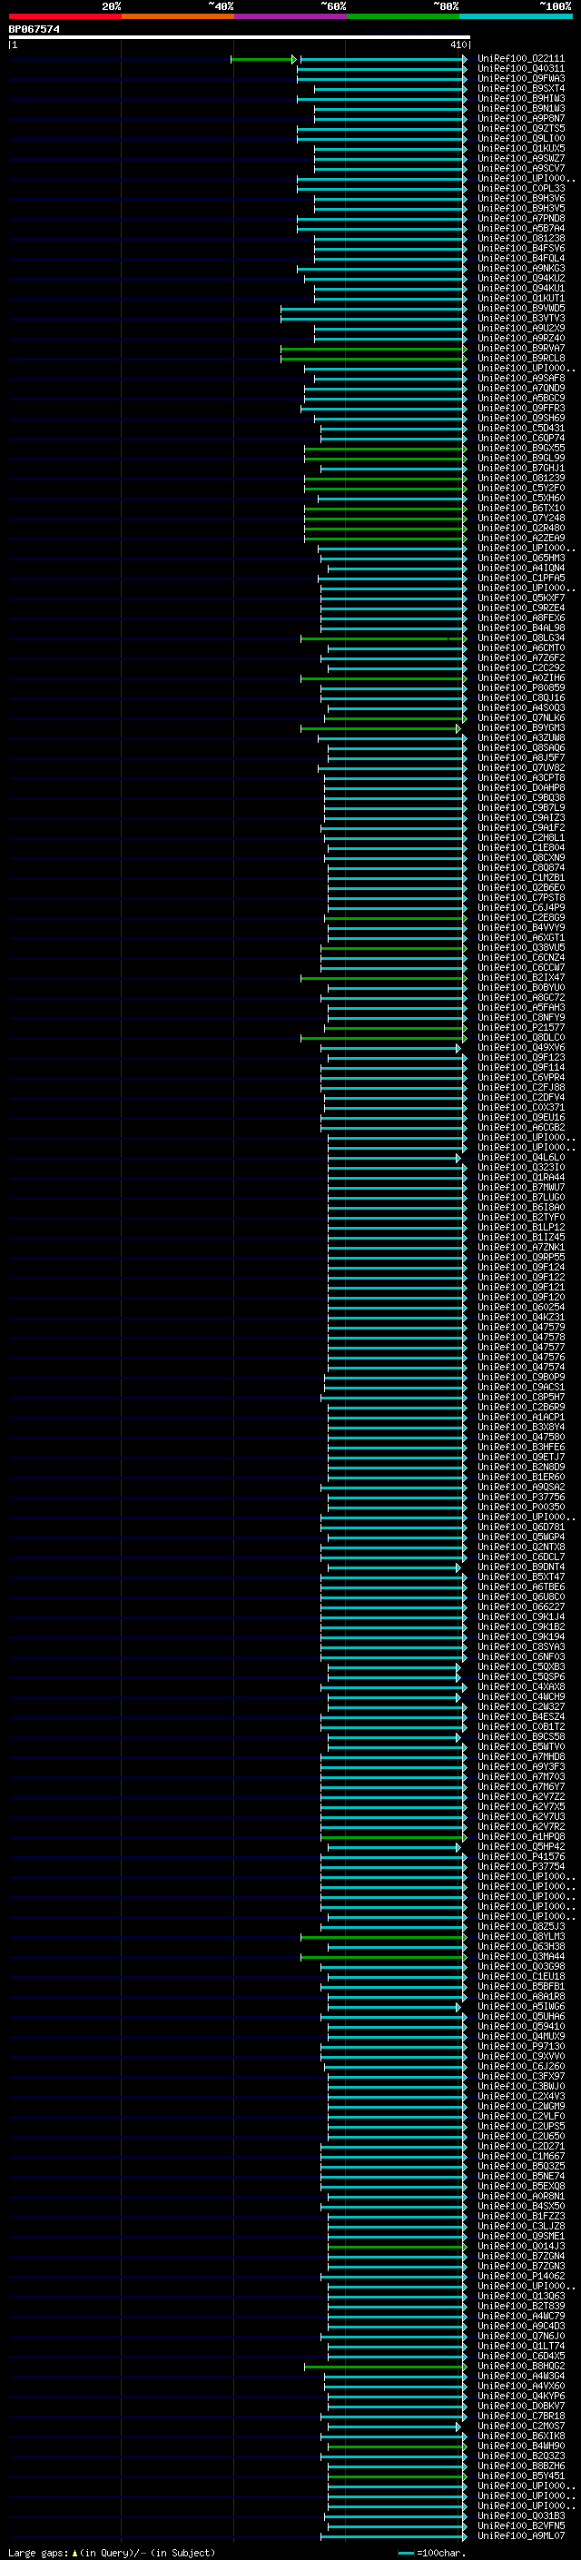Click the label UniRef100_B9VWD5

[521, 308]
